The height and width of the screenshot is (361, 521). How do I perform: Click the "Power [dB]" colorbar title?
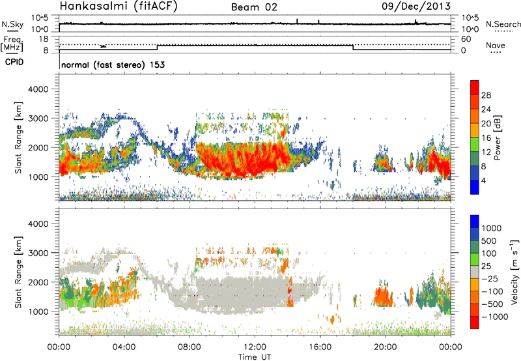(497, 137)
